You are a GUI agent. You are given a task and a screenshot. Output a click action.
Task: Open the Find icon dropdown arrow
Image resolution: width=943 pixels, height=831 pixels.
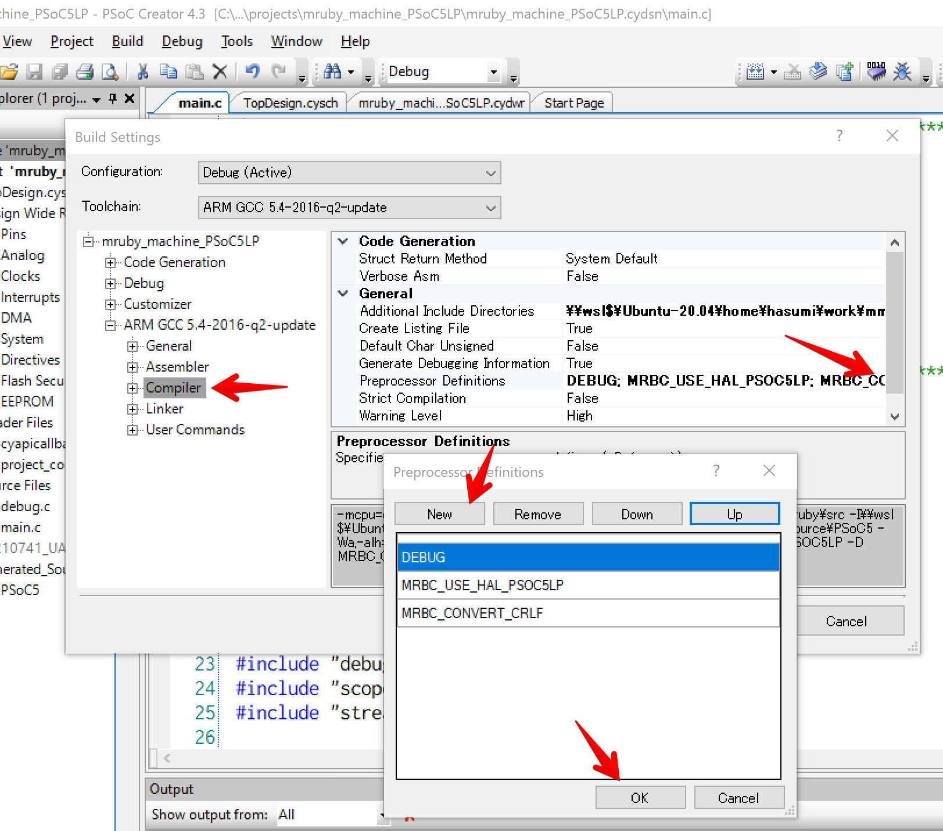(351, 72)
